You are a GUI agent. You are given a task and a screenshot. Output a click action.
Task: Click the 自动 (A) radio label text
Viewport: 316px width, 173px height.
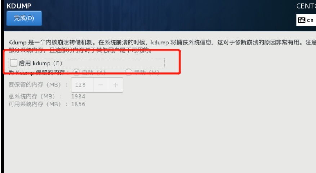click(94, 72)
